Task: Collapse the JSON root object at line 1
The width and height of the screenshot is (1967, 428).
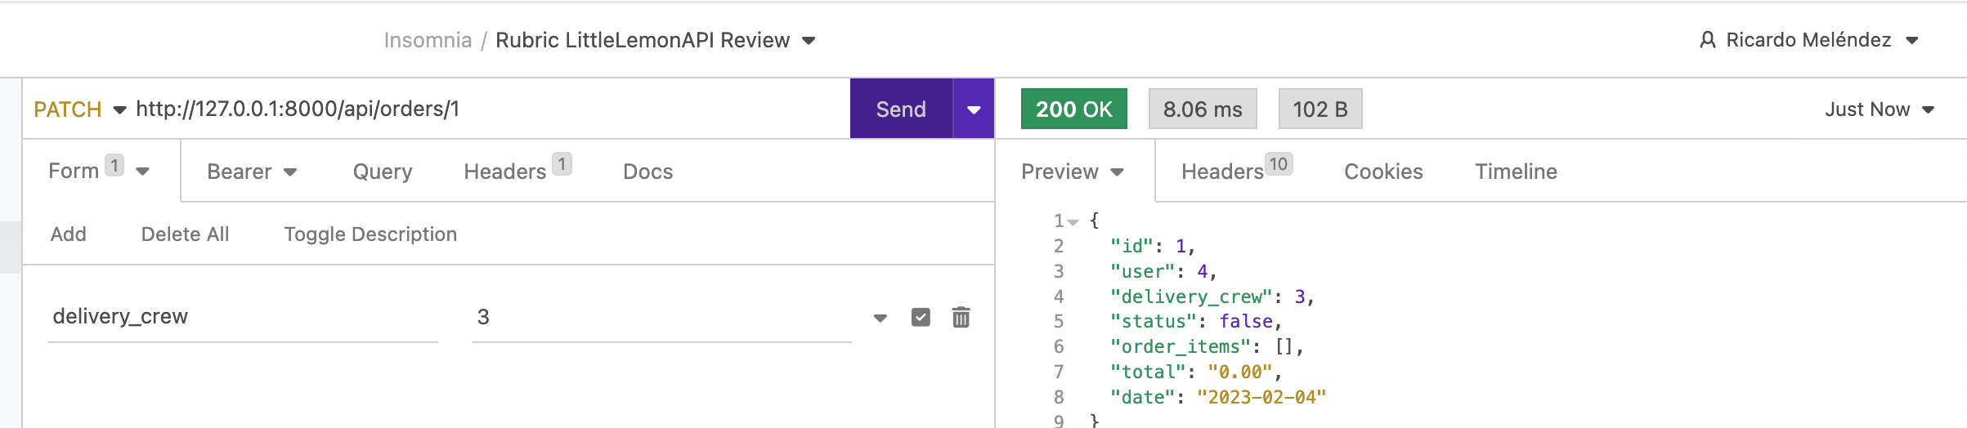Action: [1073, 222]
